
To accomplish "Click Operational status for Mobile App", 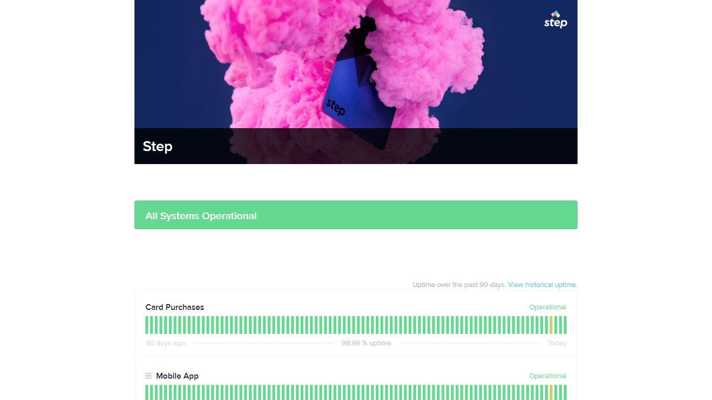I will (x=548, y=376).
